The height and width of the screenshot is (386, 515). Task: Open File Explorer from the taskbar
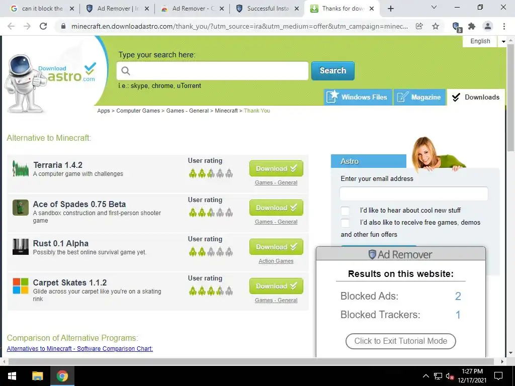[x=37, y=376]
